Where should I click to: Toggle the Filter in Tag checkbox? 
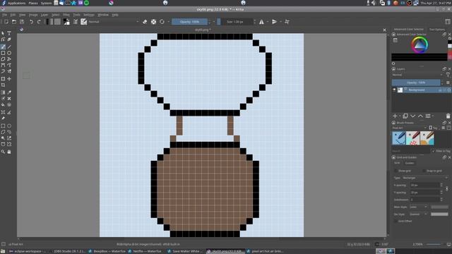(433, 151)
